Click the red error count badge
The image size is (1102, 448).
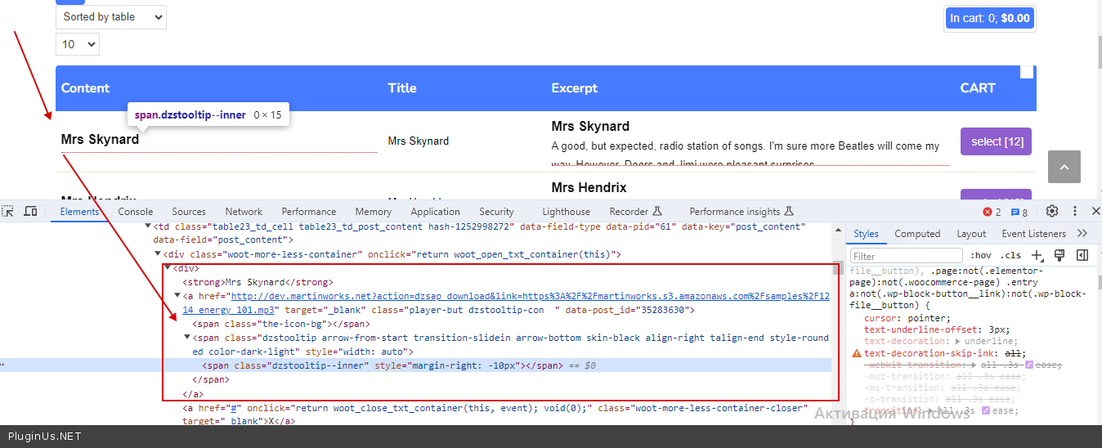coord(992,212)
